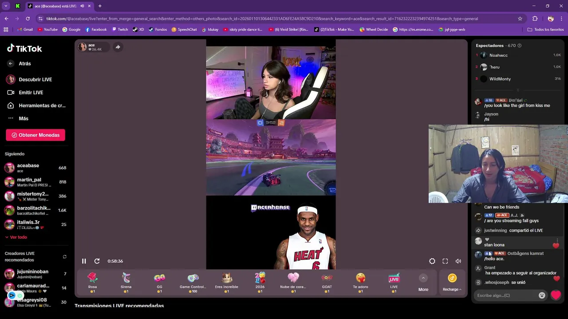
Task: Refresh recommended LIVE creators list
Action: tap(64, 257)
